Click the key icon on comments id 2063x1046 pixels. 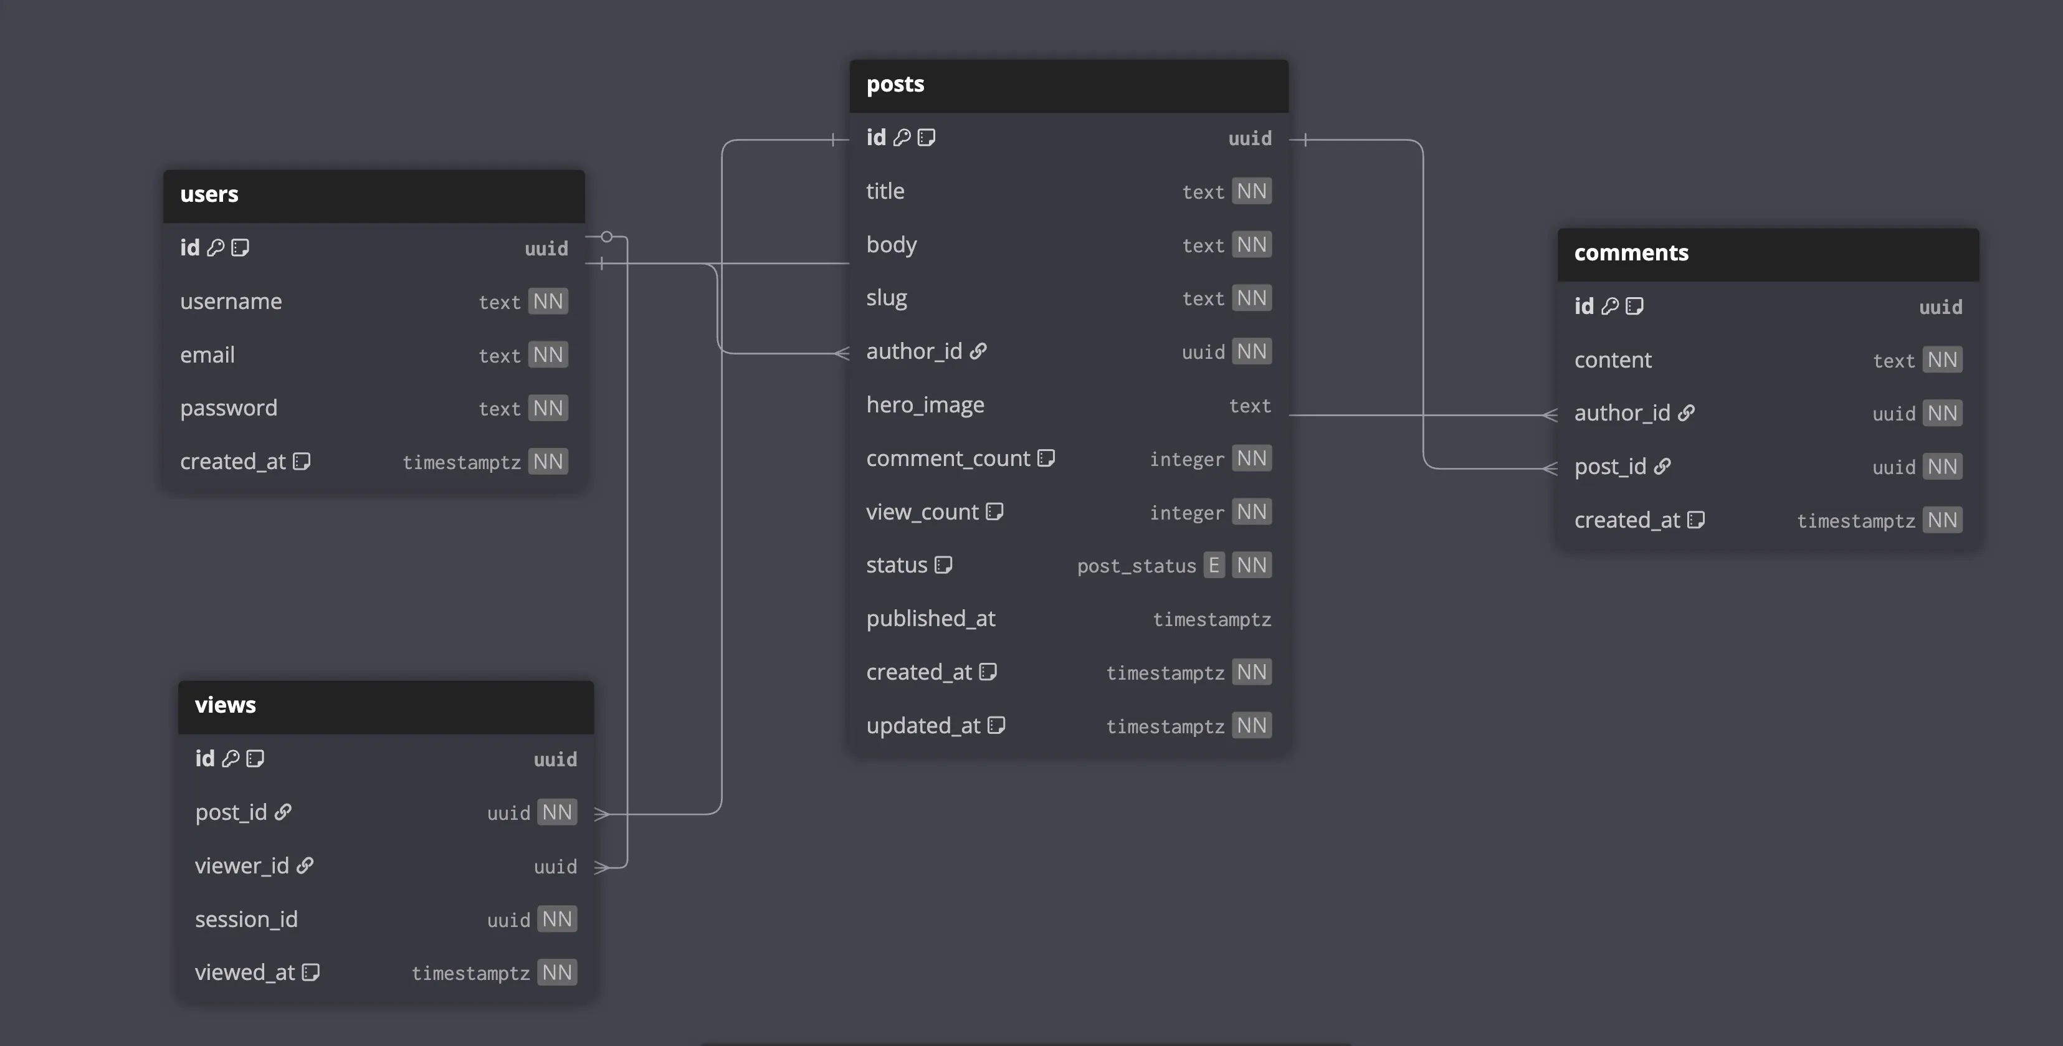pyautogui.click(x=1610, y=306)
